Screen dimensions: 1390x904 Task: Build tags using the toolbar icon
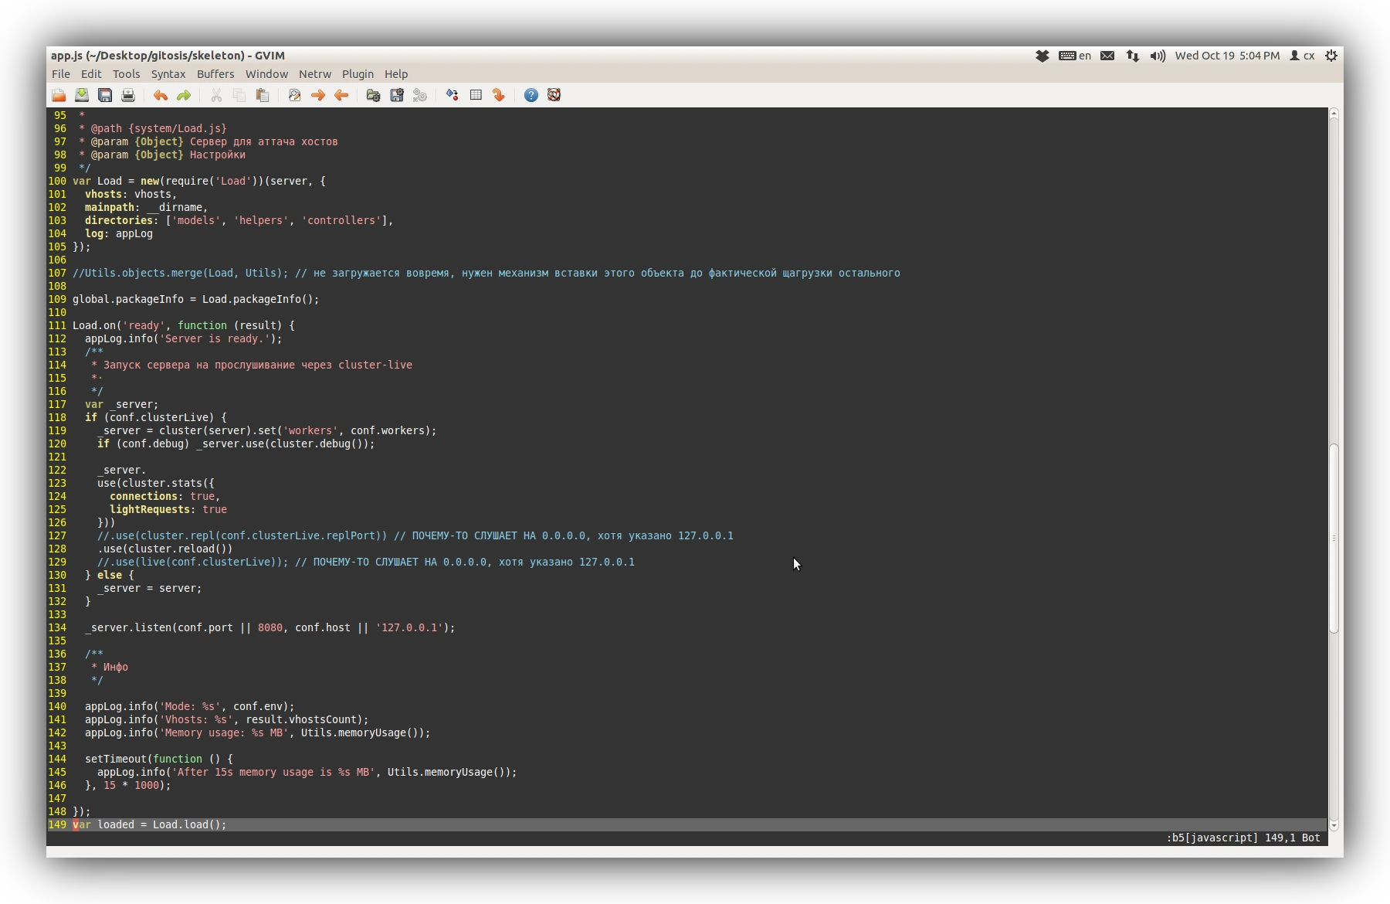pyautogui.click(x=476, y=95)
